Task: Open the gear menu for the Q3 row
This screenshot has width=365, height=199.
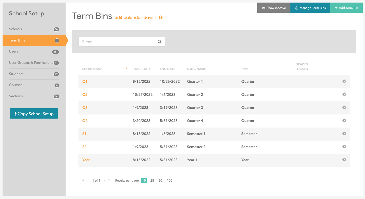Action: pyautogui.click(x=344, y=108)
